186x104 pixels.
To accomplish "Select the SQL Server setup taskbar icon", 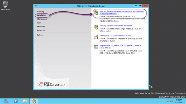I will pyautogui.click(x=34, y=101).
